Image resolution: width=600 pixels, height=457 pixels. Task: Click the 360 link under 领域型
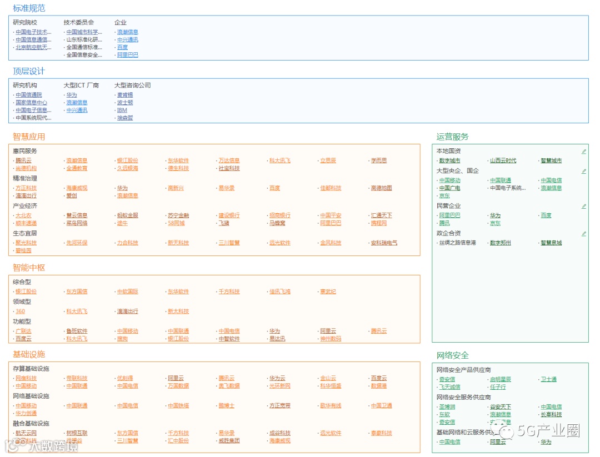point(21,312)
